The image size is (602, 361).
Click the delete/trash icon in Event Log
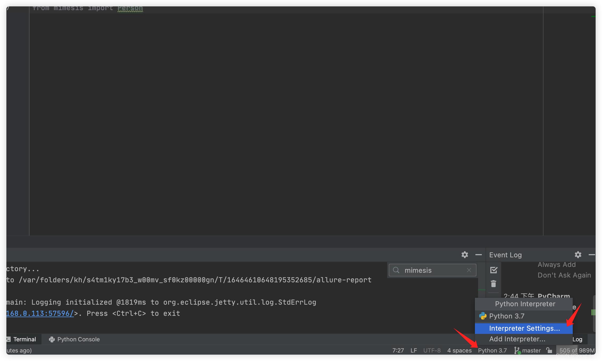[493, 284]
